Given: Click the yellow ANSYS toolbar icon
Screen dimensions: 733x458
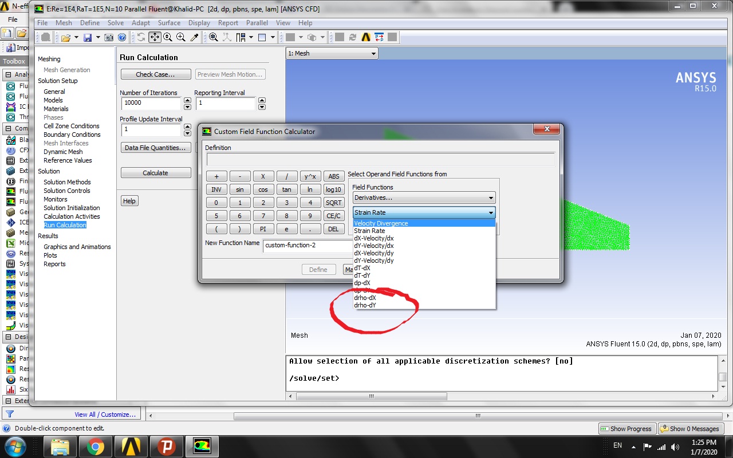Looking at the screenshot, I should (x=366, y=37).
